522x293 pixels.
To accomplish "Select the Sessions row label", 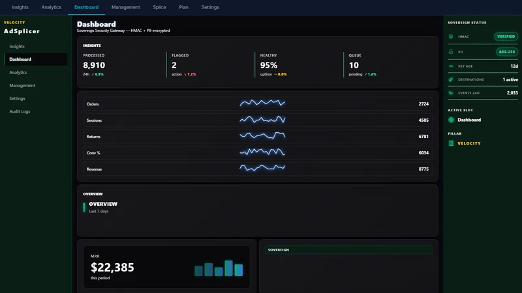I will click(94, 120).
